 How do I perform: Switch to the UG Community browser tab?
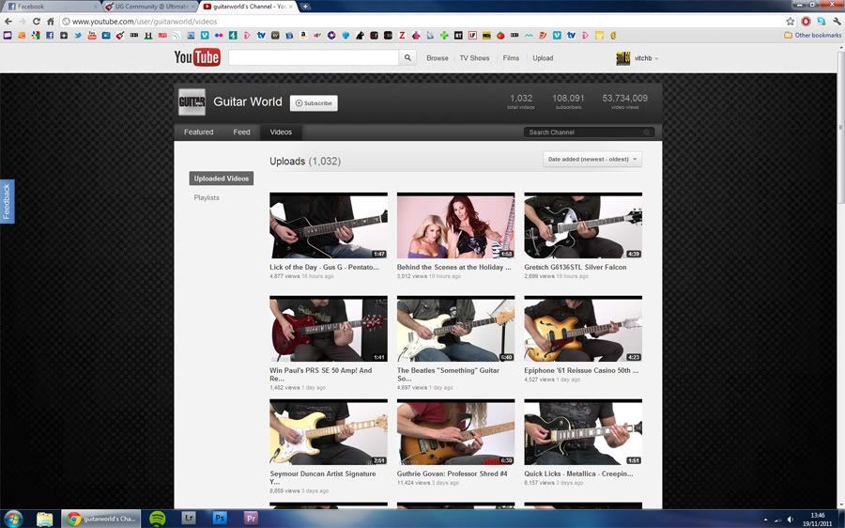pyautogui.click(x=149, y=7)
